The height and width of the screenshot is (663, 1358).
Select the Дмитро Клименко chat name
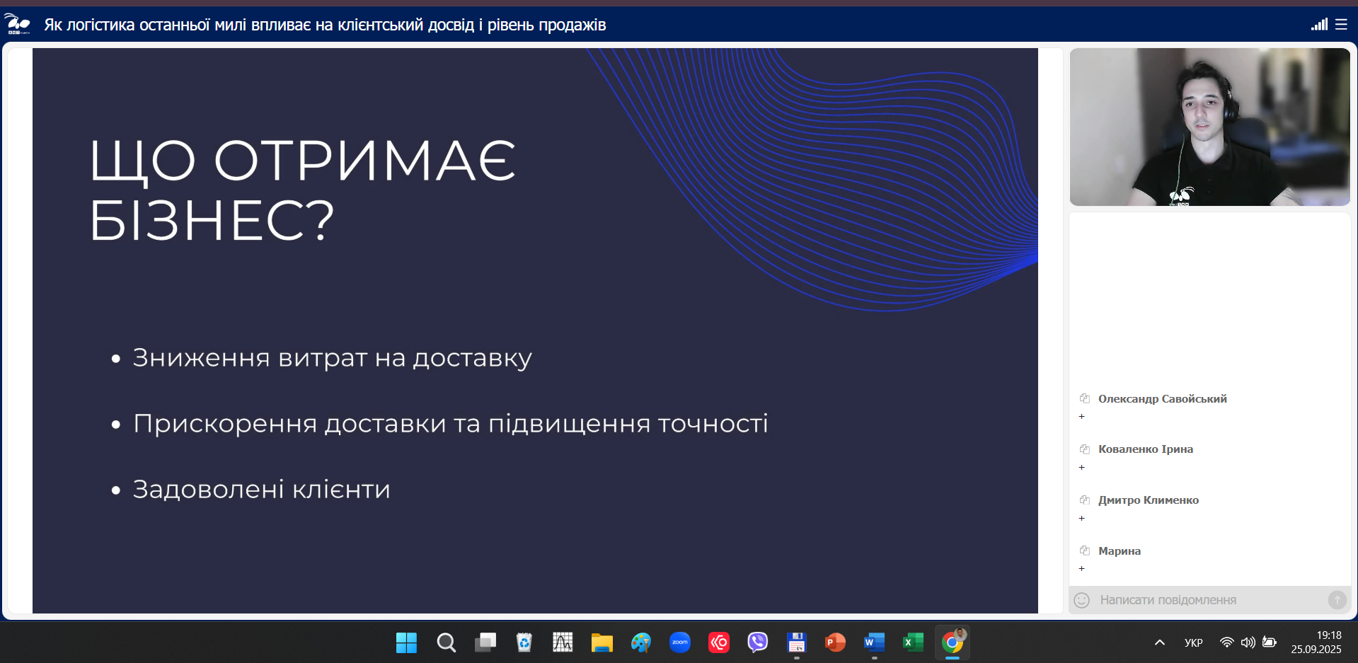click(x=1148, y=500)
